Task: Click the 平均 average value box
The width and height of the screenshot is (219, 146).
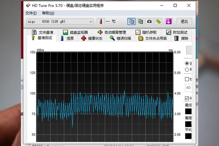Action: (188, 136)
